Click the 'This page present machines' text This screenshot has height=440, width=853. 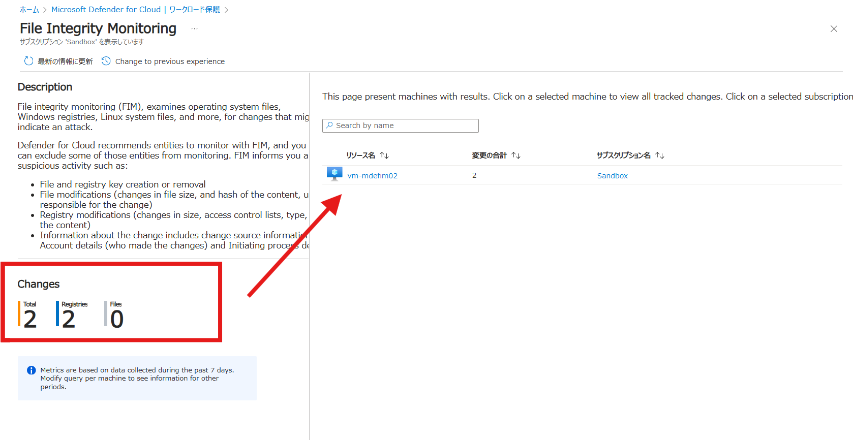pos(588,97)
